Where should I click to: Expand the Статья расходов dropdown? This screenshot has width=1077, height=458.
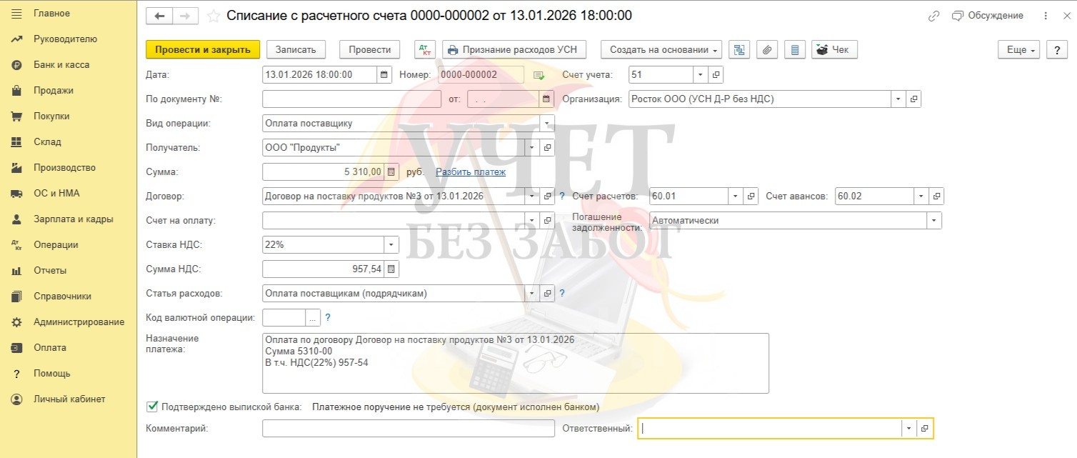pyautogui.click(x=531, y=293)
